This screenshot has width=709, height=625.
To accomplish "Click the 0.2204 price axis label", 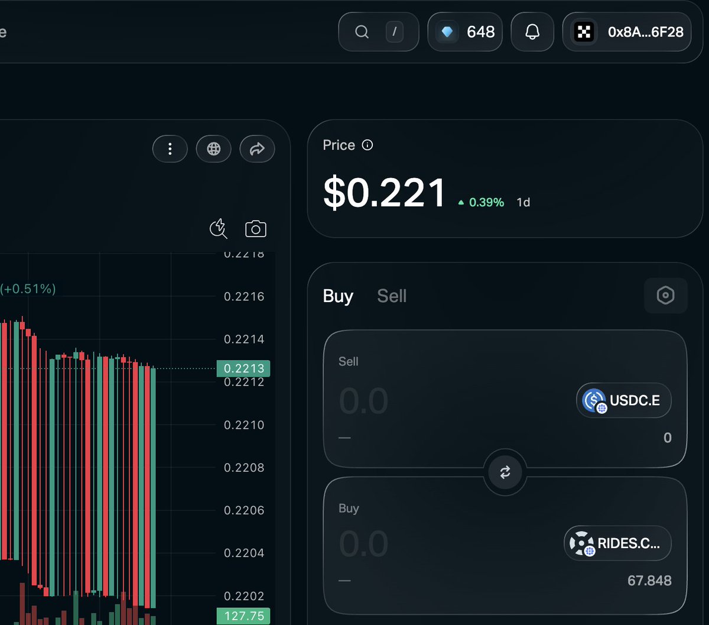I will coord(245,553).
